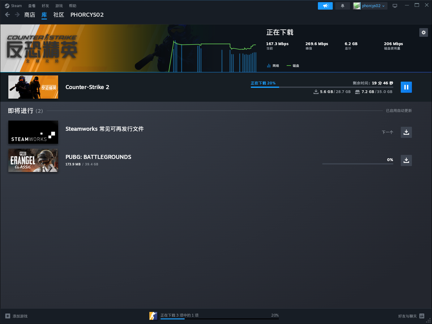Open the 好友 menu
The height and width of the screenshot is (324, 432).
click(x=45, y=6)
